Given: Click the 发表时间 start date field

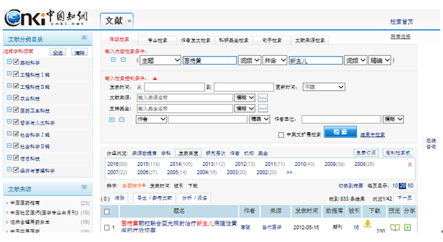Looking at the screenshot, I should point(174,87).
